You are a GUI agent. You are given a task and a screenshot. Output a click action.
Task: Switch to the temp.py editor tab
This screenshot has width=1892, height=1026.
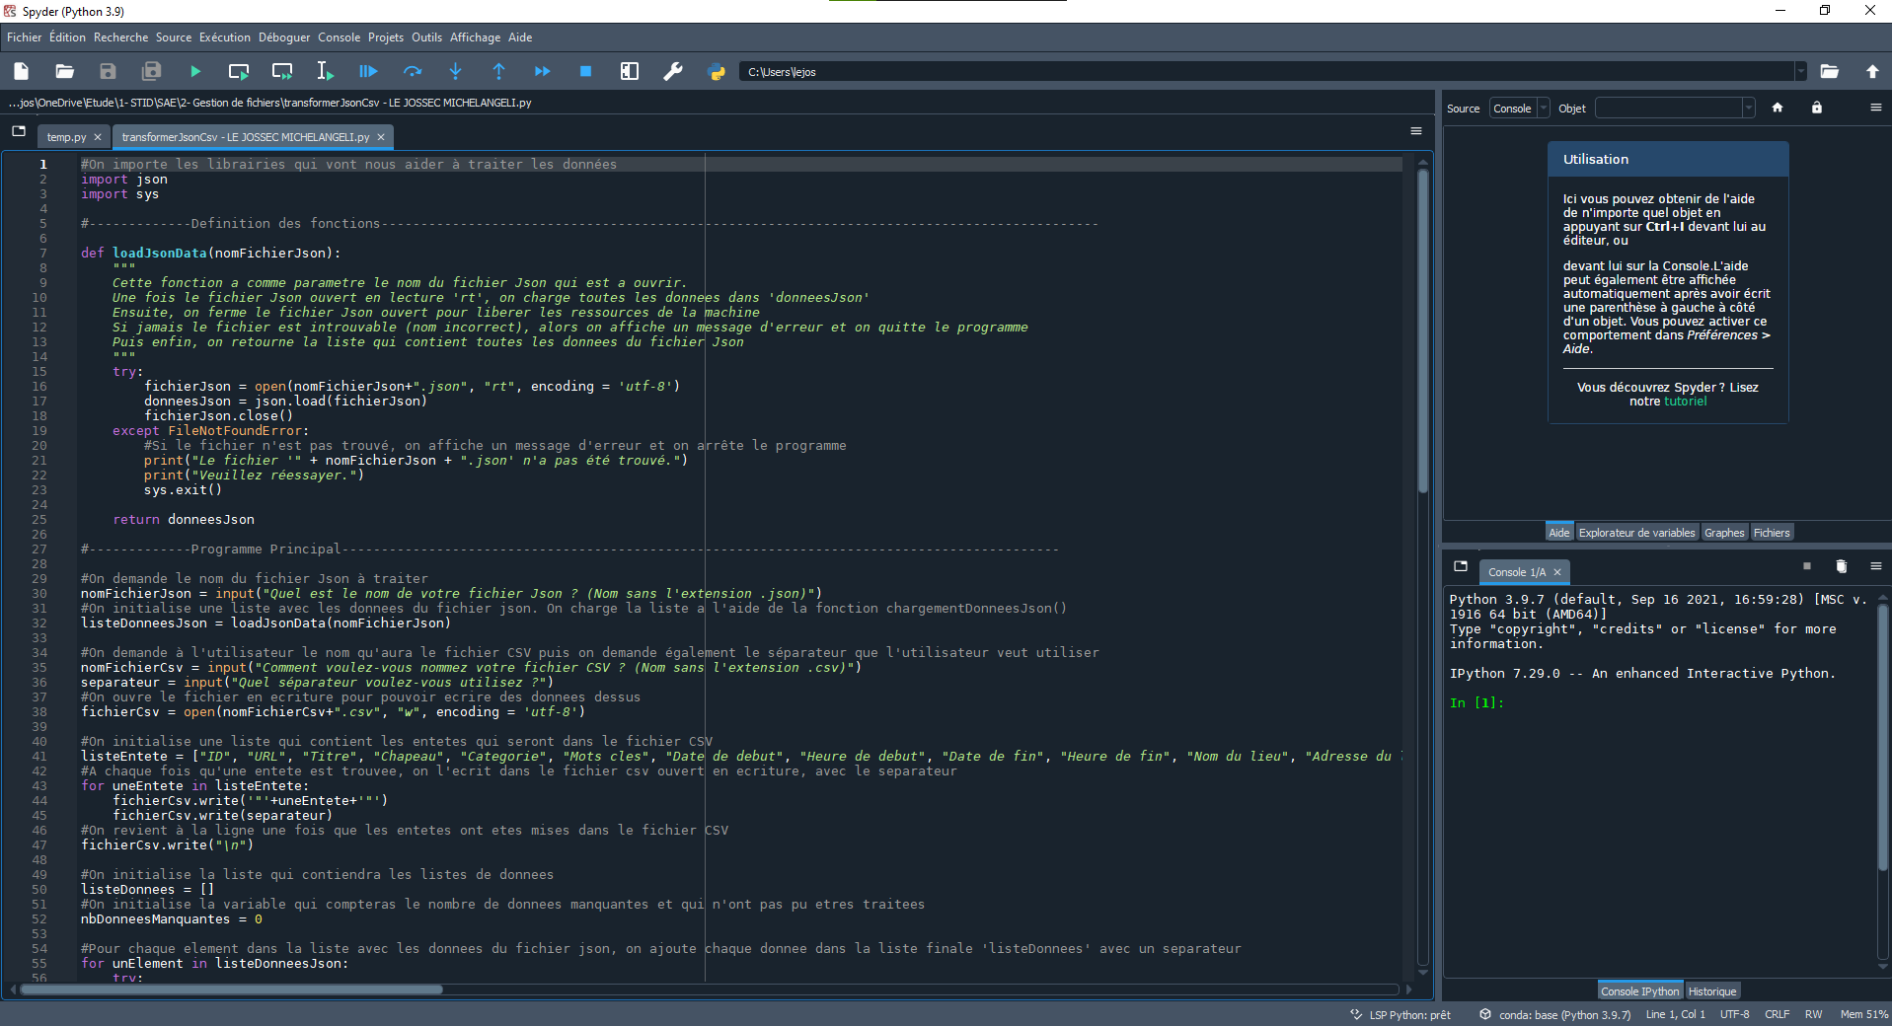tap(66, 137)
